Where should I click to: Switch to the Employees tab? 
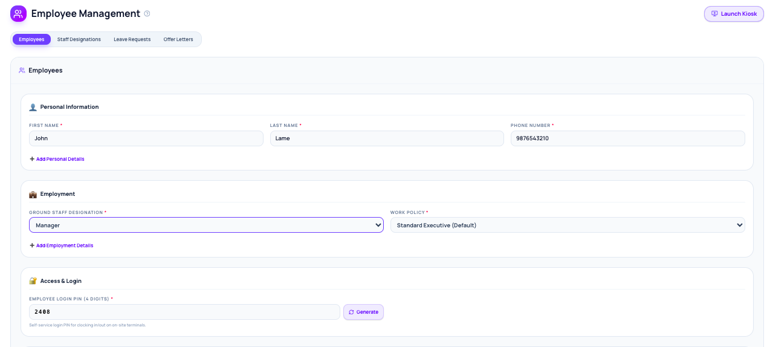(31, 39)
